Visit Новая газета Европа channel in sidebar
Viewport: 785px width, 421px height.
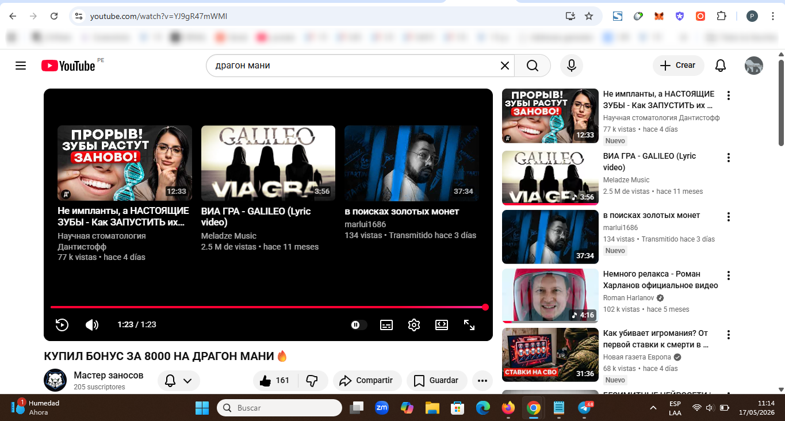point(638,357)
